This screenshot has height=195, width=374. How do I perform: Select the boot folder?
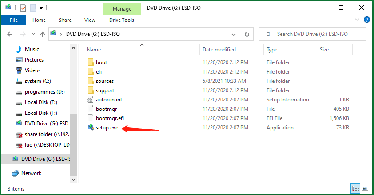point(101,62)
